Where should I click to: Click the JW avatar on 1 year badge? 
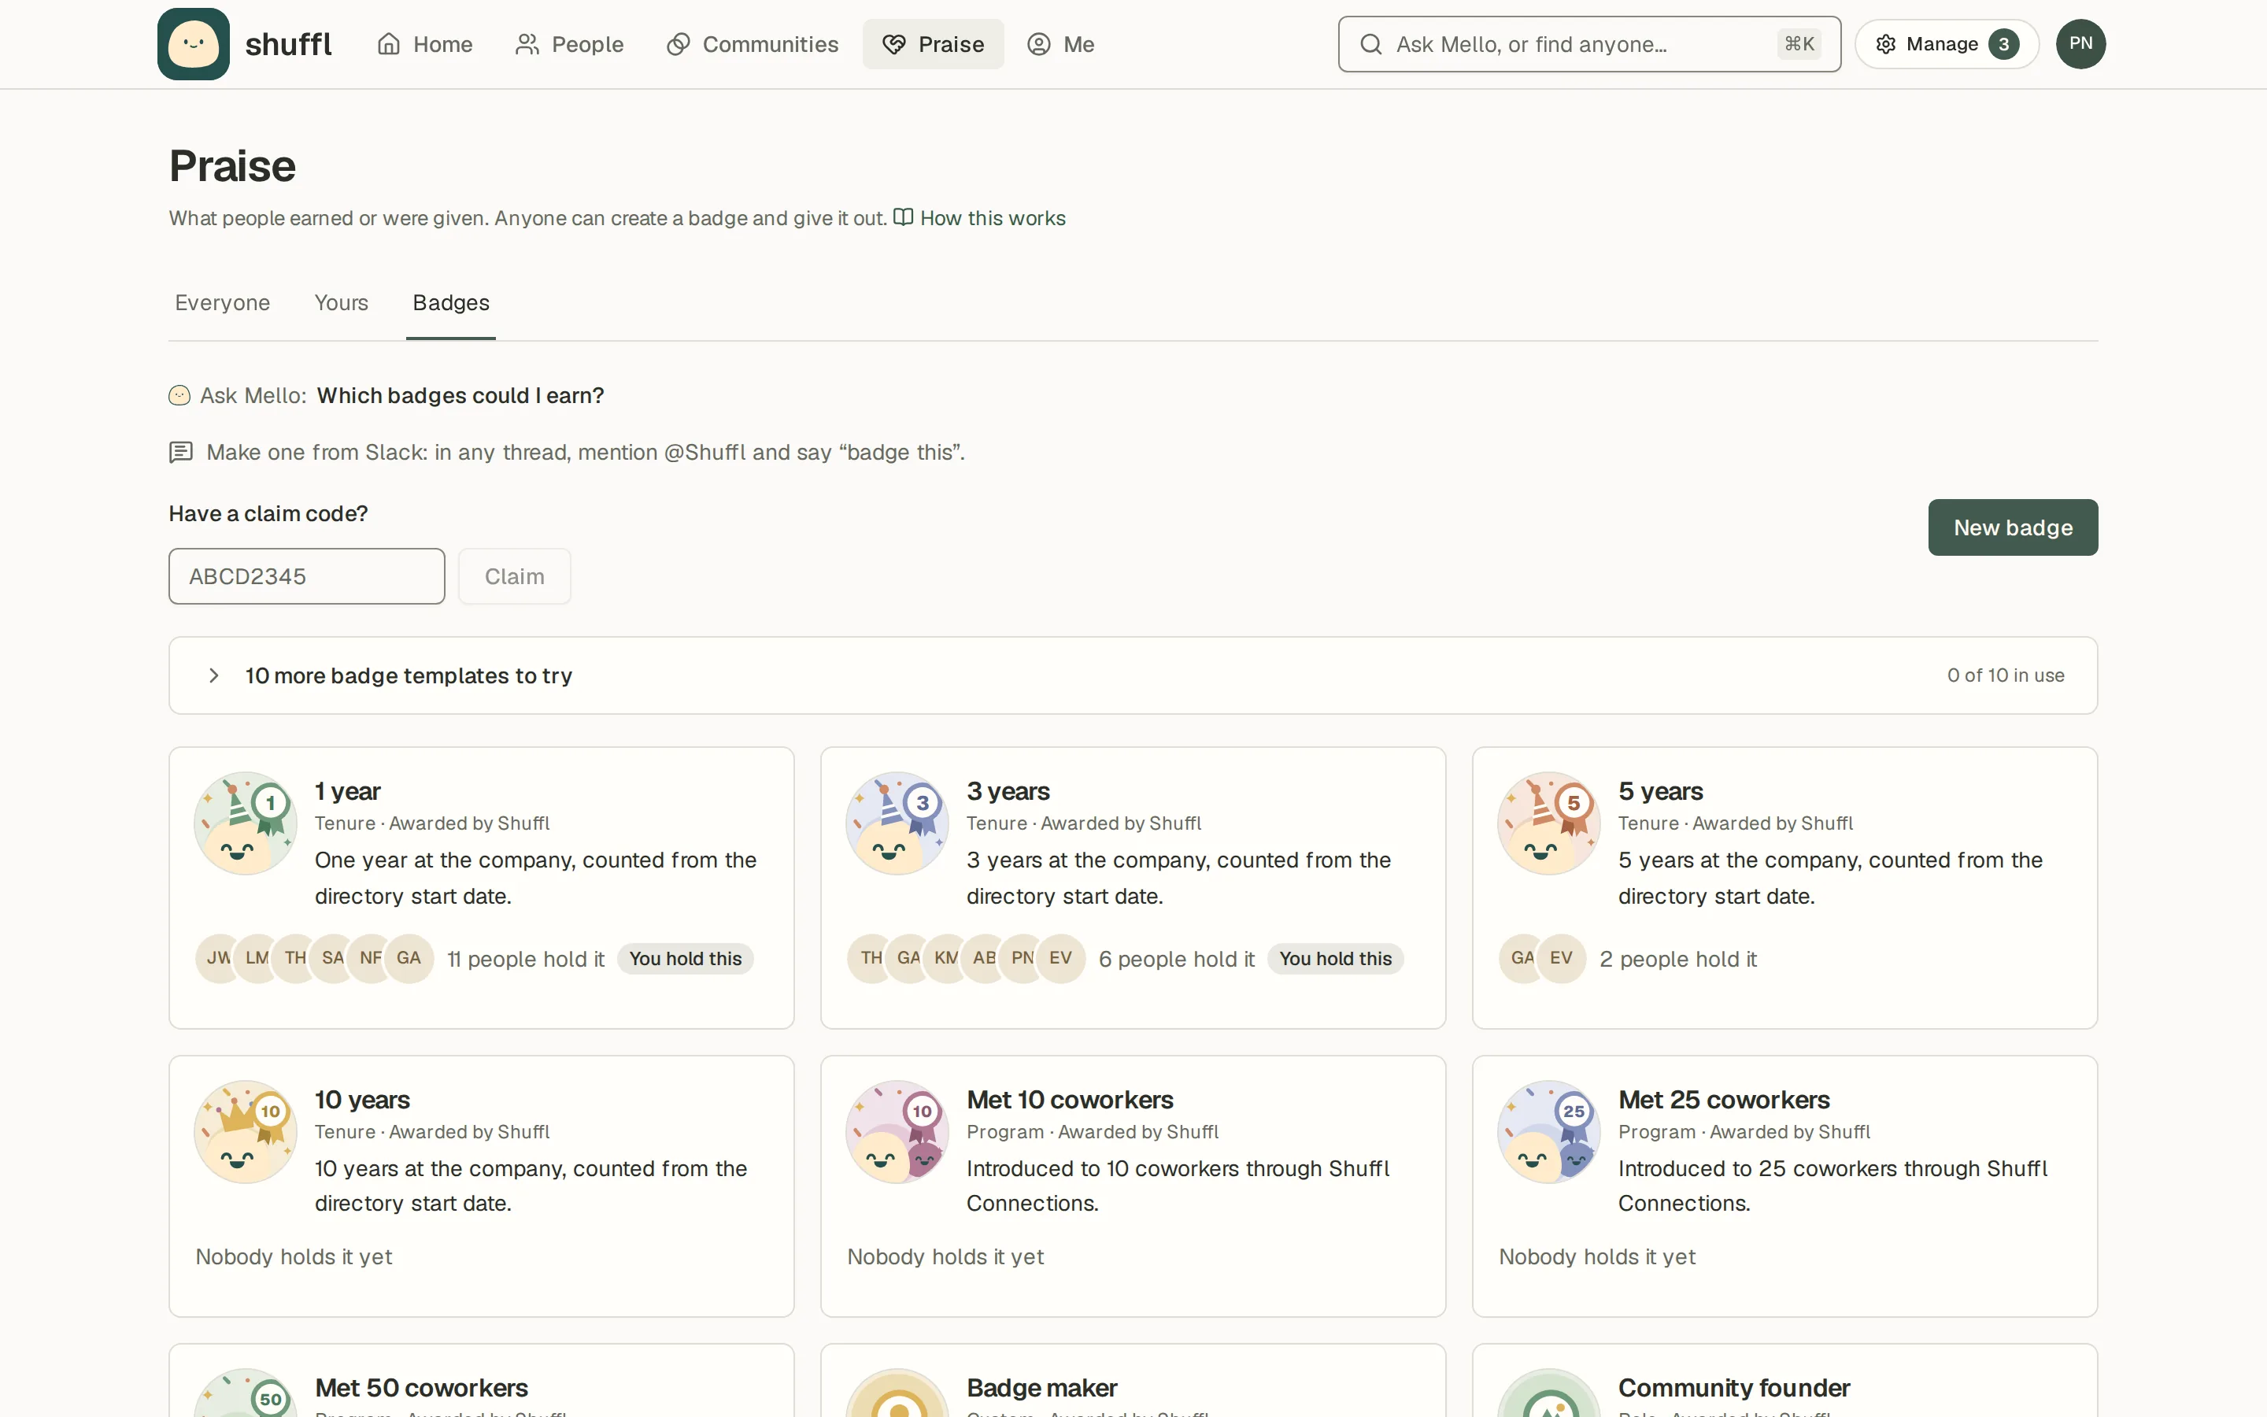pyautogui.click(x=219, y=958)
